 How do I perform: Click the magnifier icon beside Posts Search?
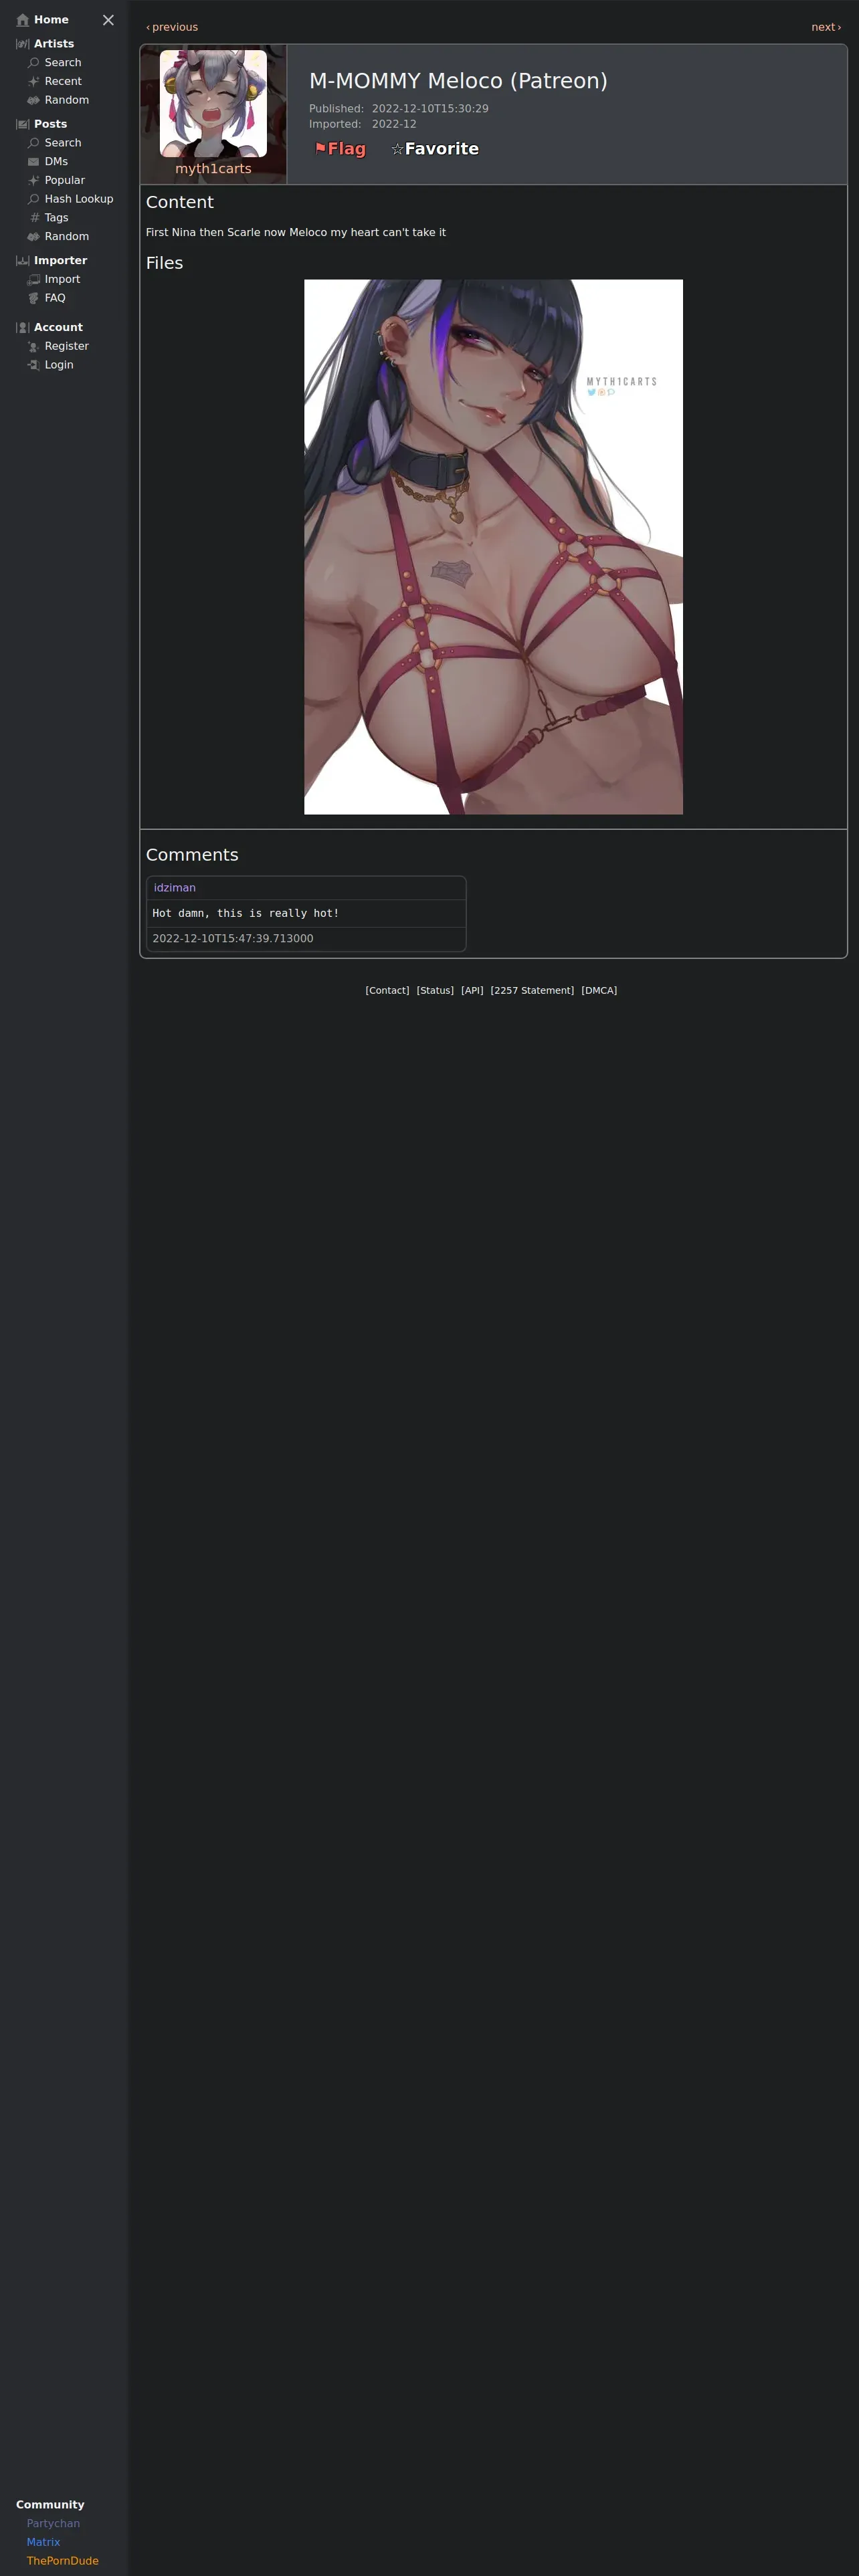34,143
